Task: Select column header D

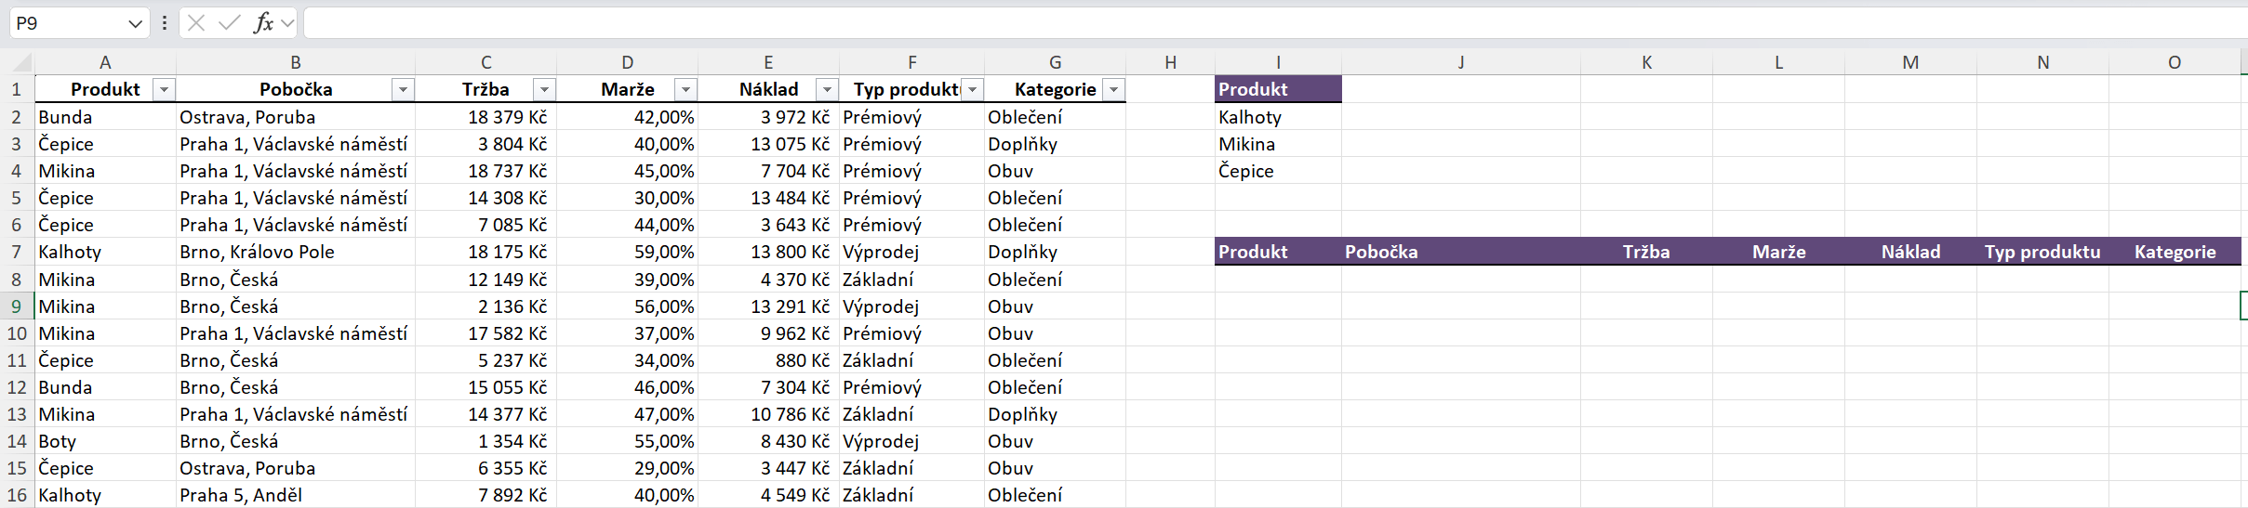Action: 627,62
